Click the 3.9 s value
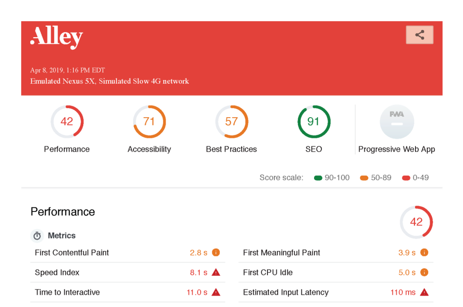 click(407, 253)
